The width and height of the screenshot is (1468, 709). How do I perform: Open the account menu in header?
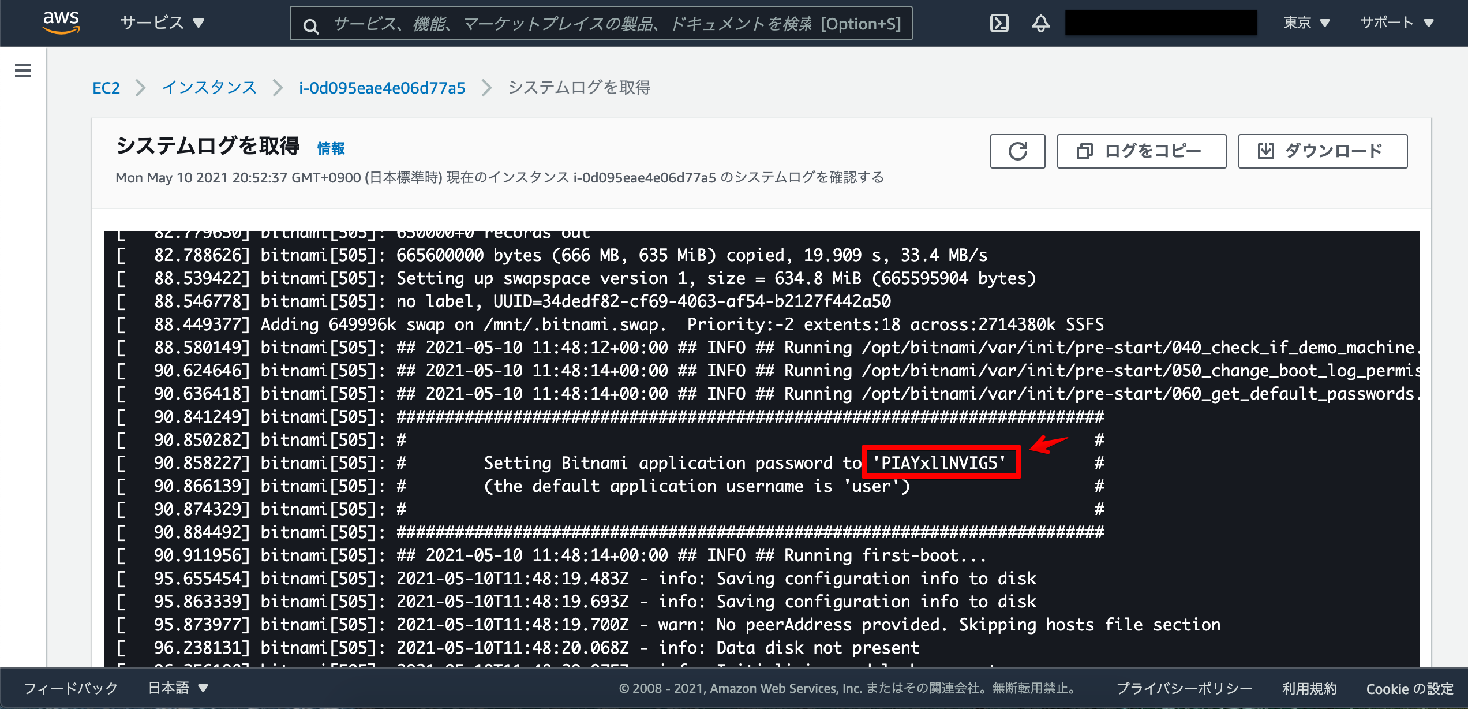coord(1161,23)
